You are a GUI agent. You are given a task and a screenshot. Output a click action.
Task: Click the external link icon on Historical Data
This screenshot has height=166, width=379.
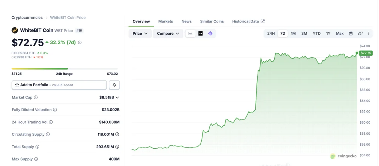tap(263, 21)
